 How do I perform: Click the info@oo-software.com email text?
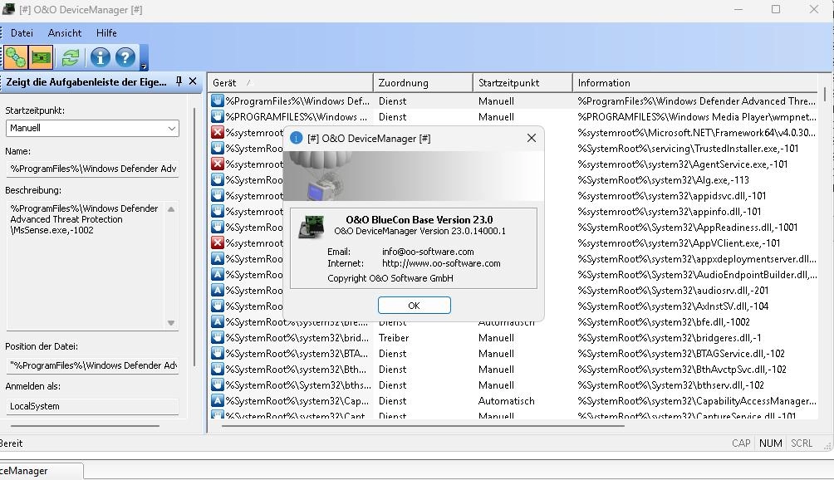(x=428, y=252)
